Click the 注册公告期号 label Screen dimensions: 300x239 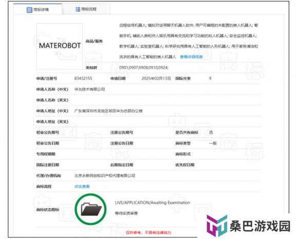122,132
